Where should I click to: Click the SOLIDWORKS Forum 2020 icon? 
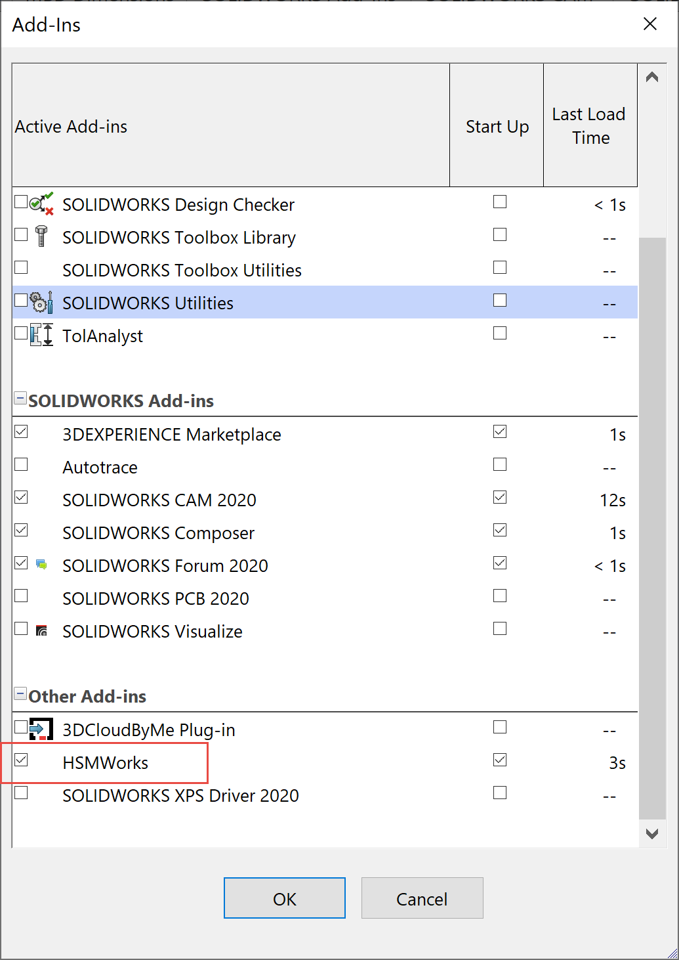[x=41, y=564]
